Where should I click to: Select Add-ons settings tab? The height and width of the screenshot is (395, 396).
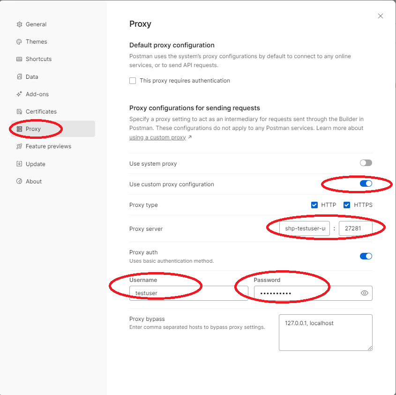(53, 94)
